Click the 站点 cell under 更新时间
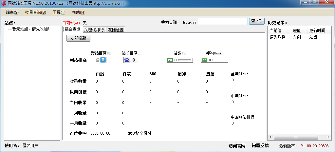The height and width of the screenshot is (152, 335). 313,37
